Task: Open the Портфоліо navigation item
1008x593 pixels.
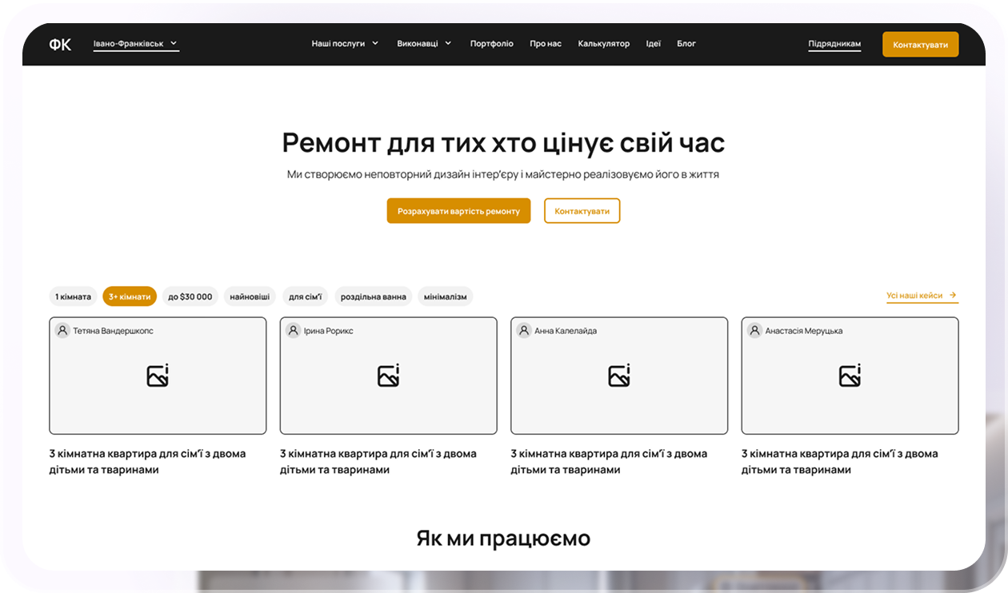Action: point(492,44)
